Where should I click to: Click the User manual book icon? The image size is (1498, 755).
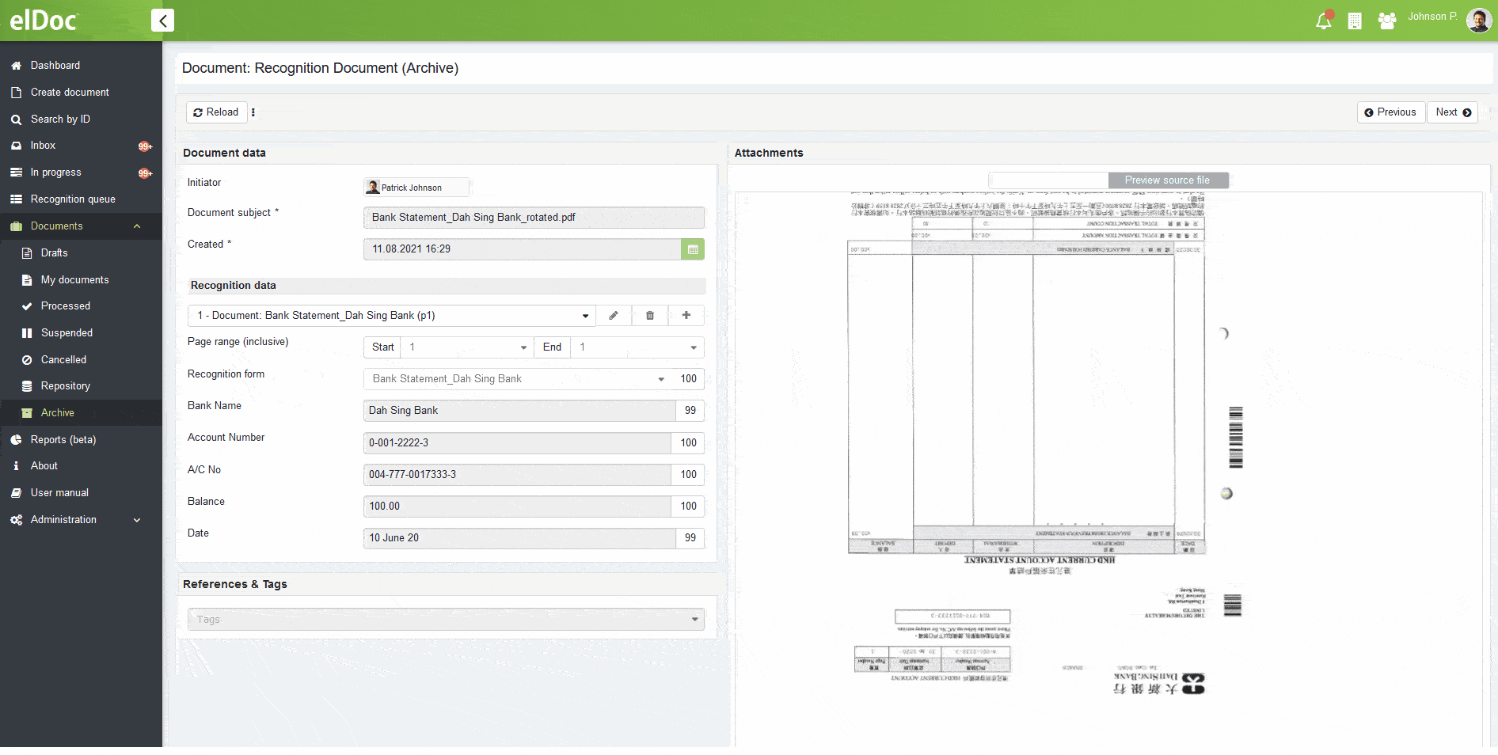tap(16, 493)
